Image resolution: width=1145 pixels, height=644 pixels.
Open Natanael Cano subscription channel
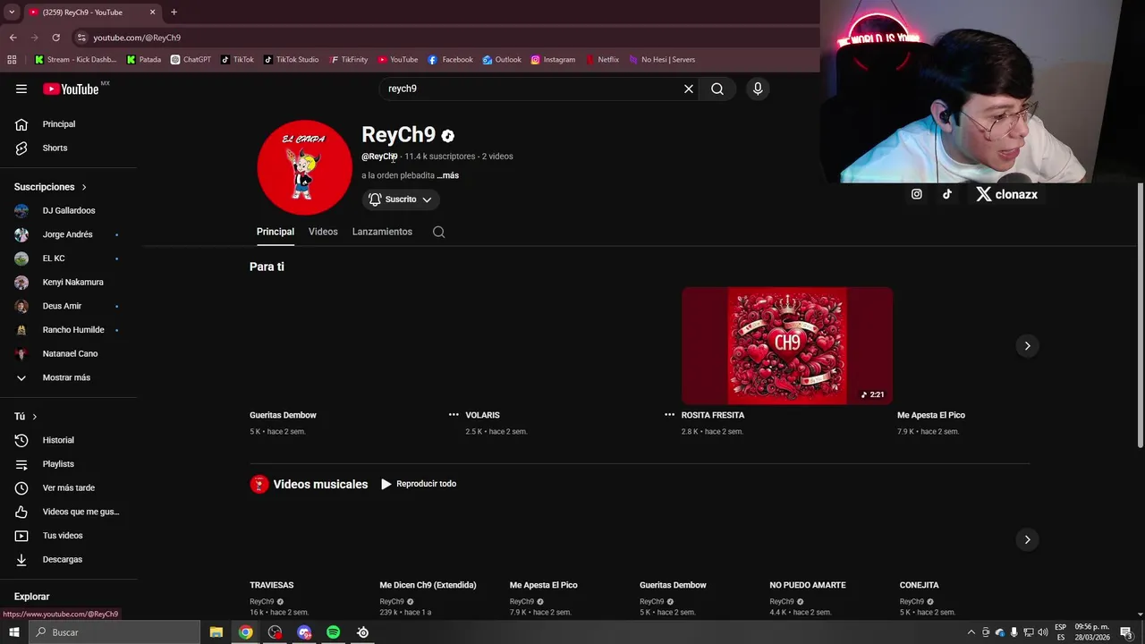pyautogui.click(x=68, y=354)
